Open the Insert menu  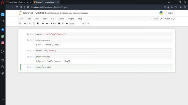tap(45, 19)
